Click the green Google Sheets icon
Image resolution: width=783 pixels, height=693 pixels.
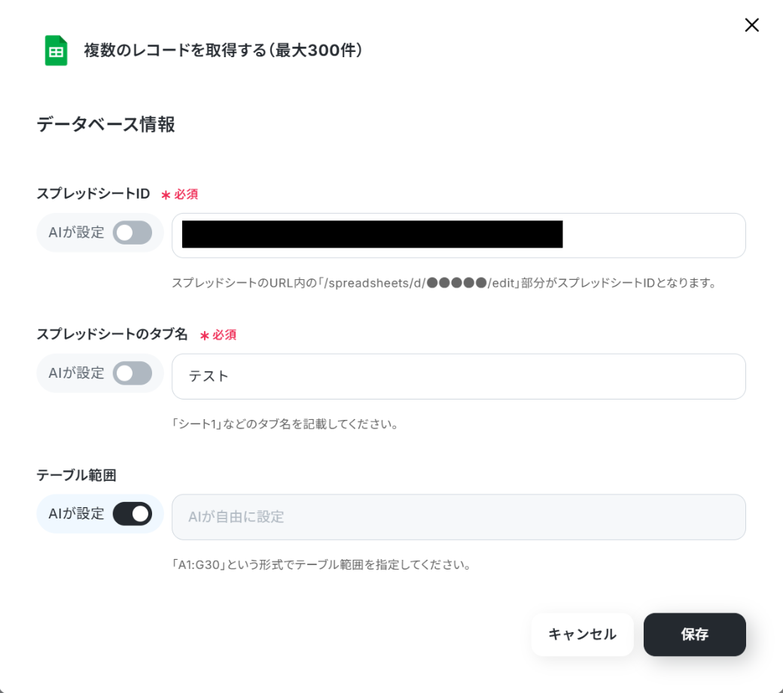[x=56, y=50]
